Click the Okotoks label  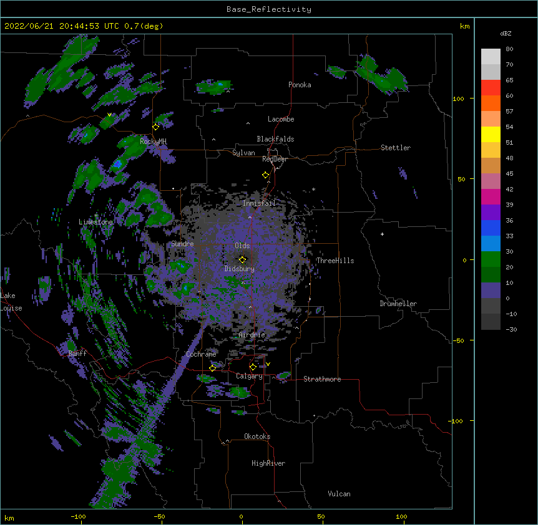point(257,436)
